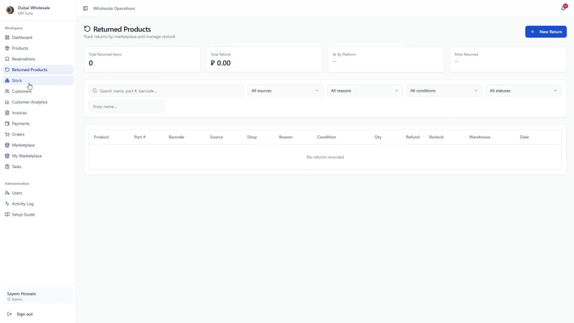Click the Total Returned Items card
574x323 pixels.
point(142,59)
